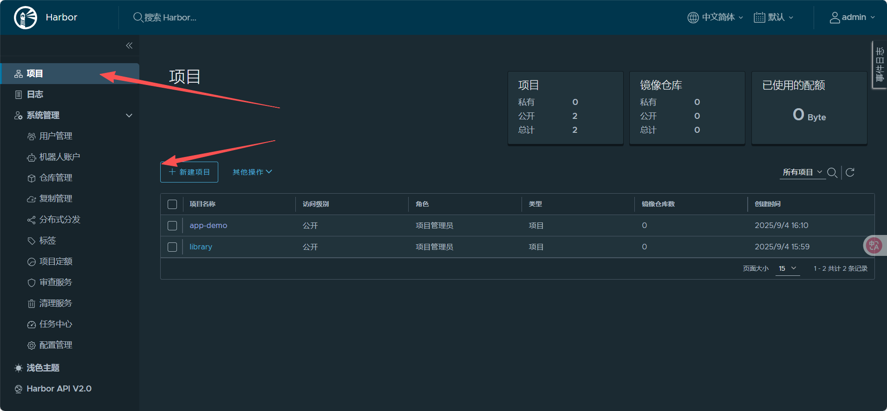Screen dimensions: 887x411
Task: Open 用户管理 in the sidebar
Action: point(56,137)
